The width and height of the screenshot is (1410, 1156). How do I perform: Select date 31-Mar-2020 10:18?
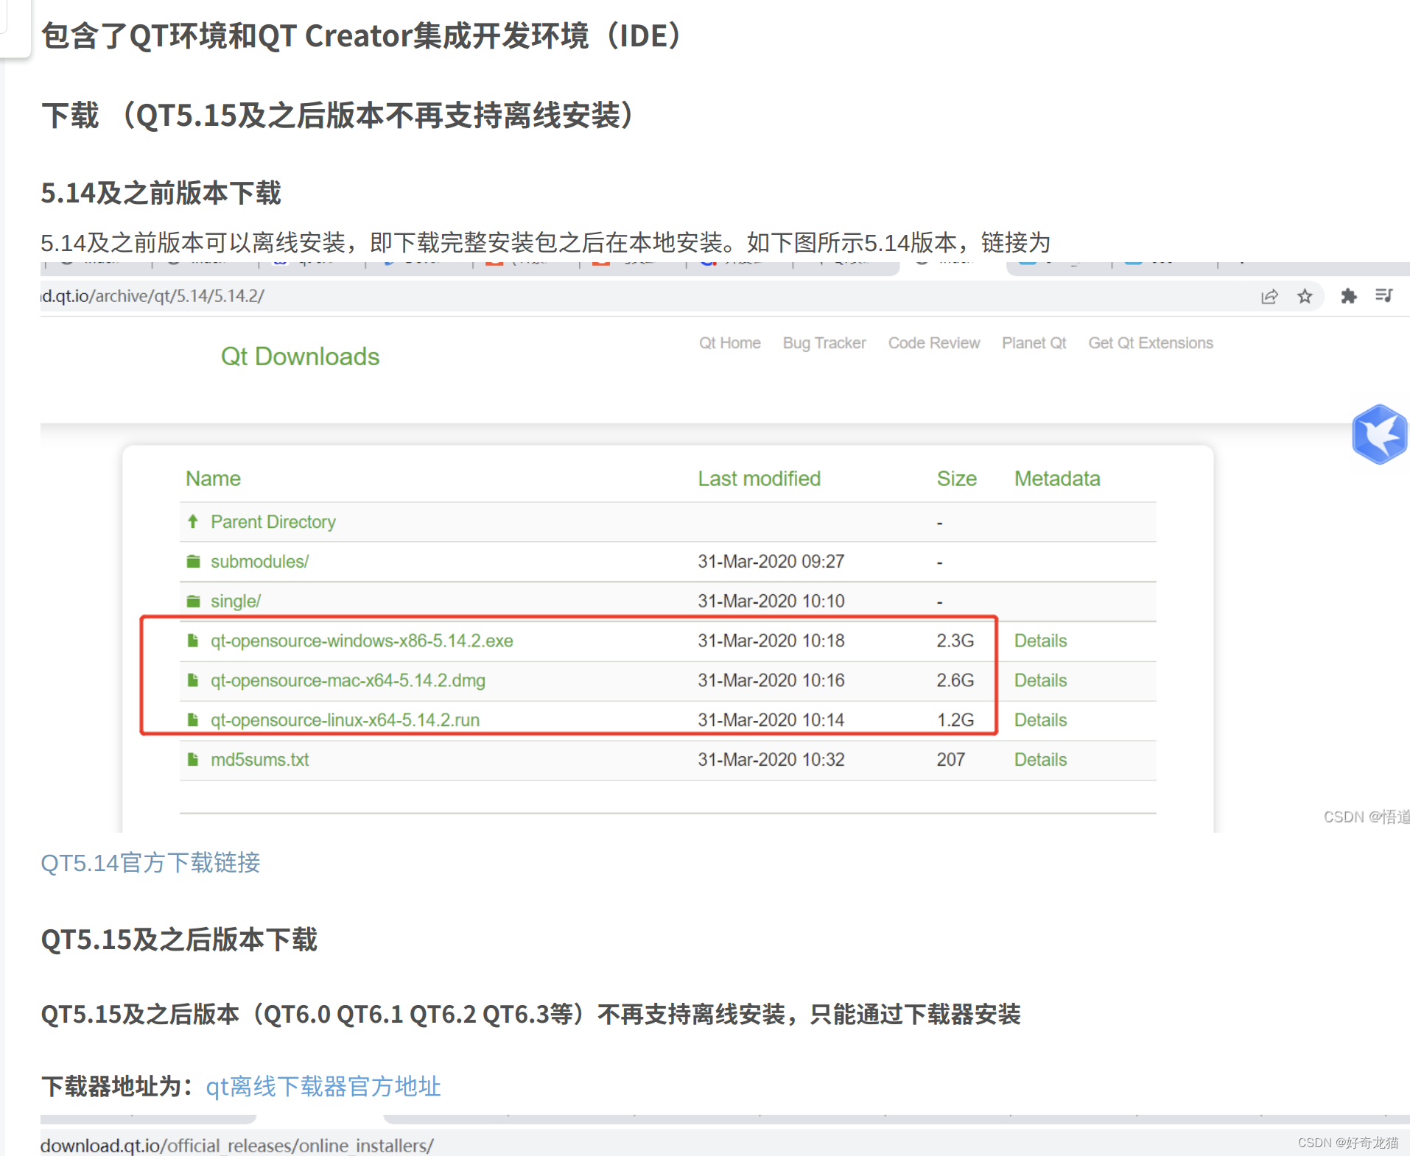[x=771, y=641]
